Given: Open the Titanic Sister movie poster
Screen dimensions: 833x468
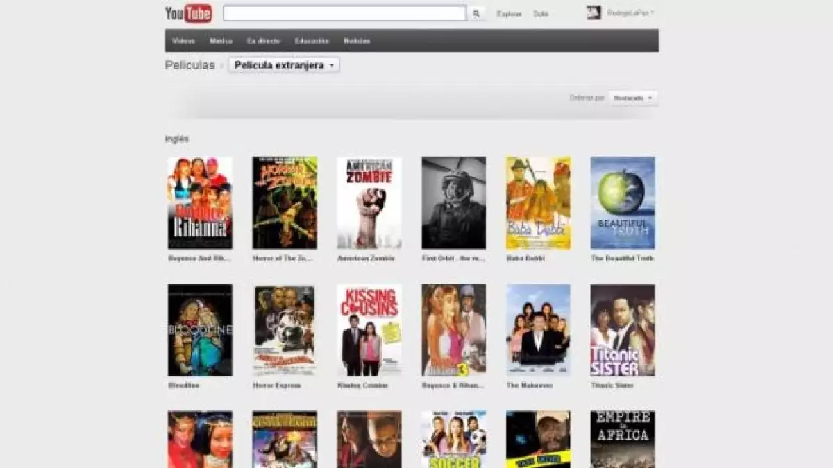Looking at the screenshot, I should click(623, 329).
